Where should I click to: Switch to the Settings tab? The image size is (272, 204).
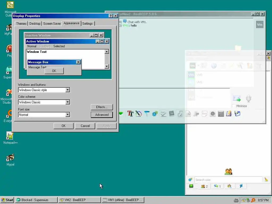(x=87, y=24)
